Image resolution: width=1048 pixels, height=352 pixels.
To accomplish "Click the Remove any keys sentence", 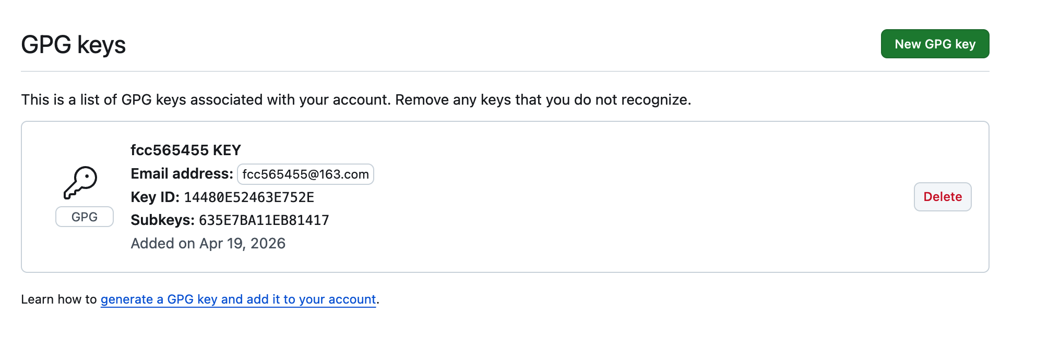I will pyautogui.click(x=543, y=99).
